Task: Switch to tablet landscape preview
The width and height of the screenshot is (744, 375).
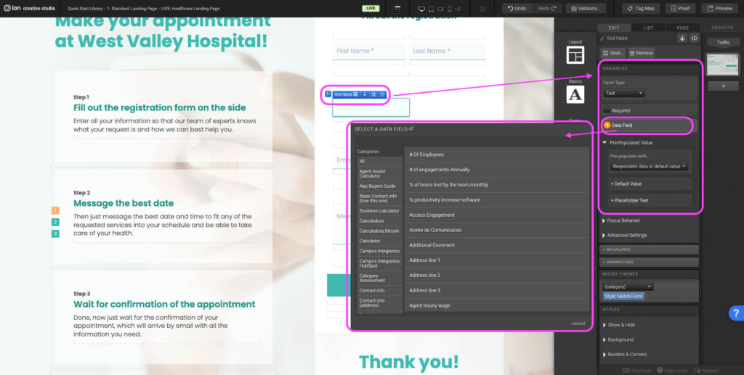Action: (440, 9)
